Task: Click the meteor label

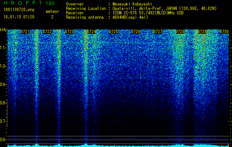Action: click(x=52, y=11)
